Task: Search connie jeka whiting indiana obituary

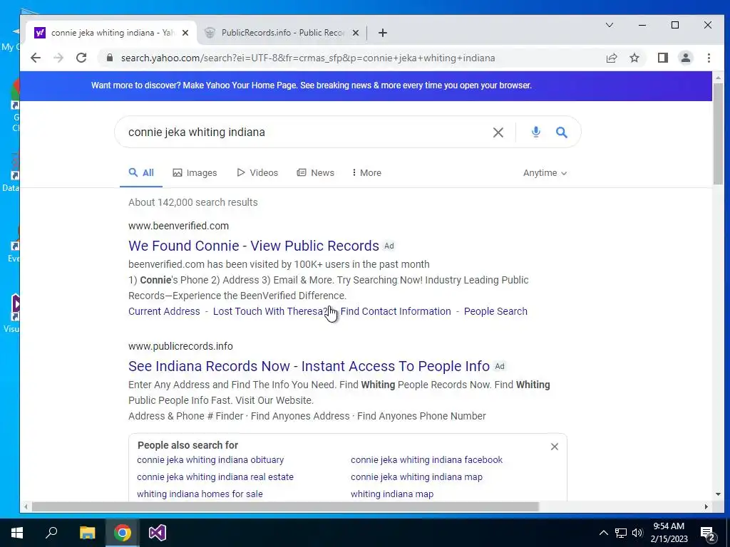Action: click(210, 459)
